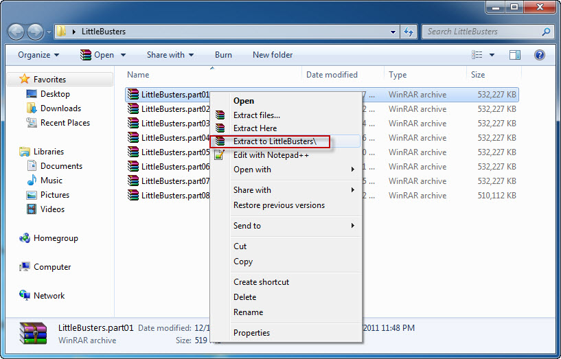Sort by Type column header
Screen dimensions: 561x359
click(x=398, y=75)
